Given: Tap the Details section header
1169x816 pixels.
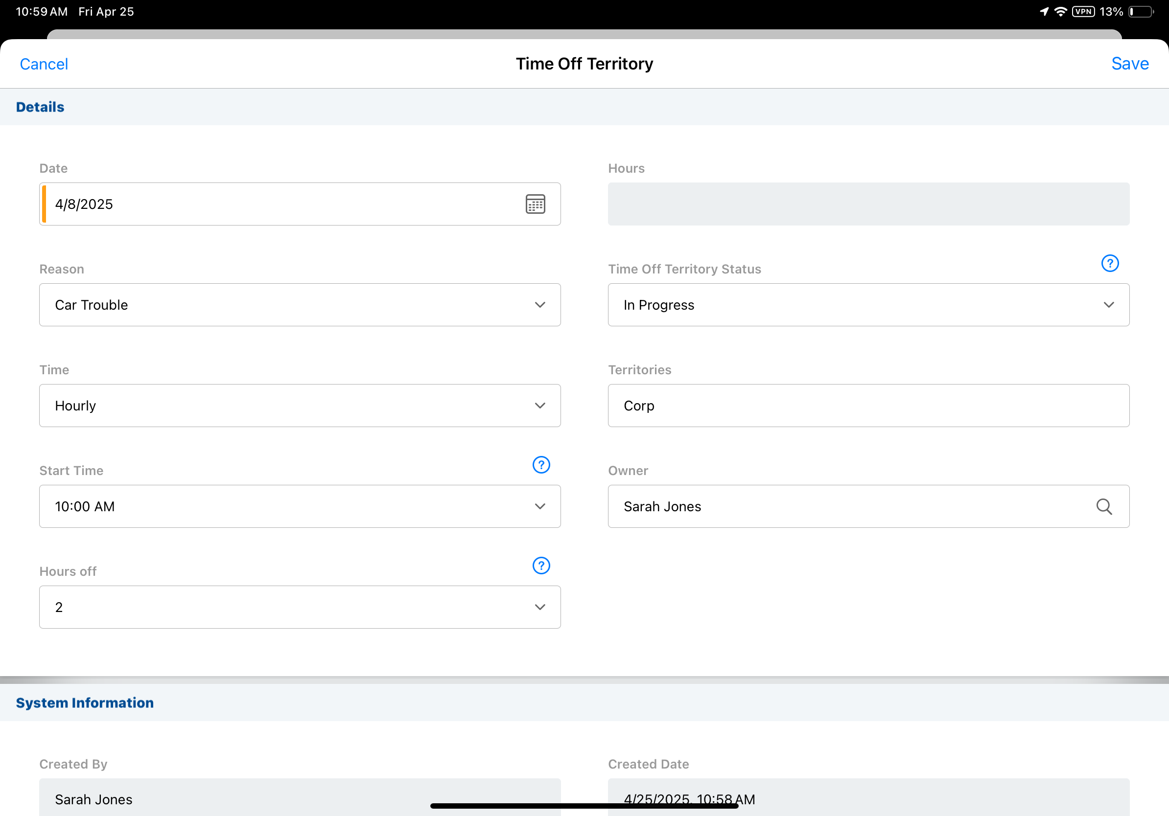Looking at the screenshot, I should (40, 107).
